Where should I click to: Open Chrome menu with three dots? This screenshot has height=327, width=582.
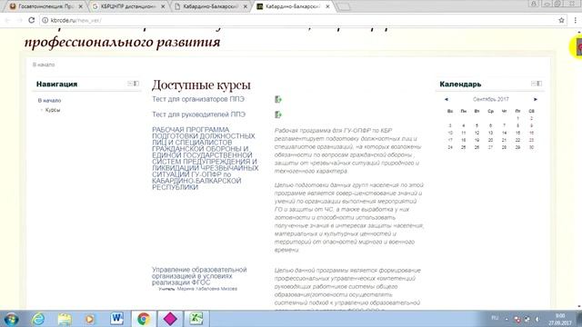(575, 20)
